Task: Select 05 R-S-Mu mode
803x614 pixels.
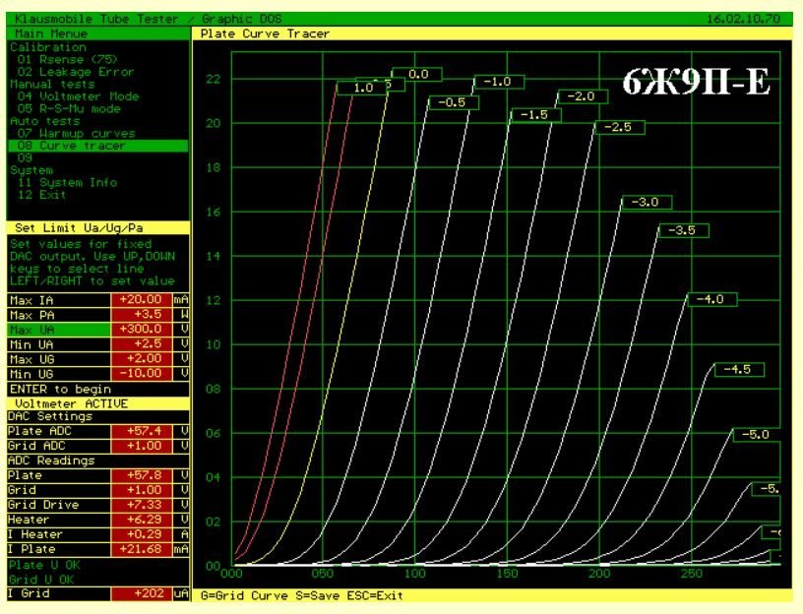Action: (69, 109)
